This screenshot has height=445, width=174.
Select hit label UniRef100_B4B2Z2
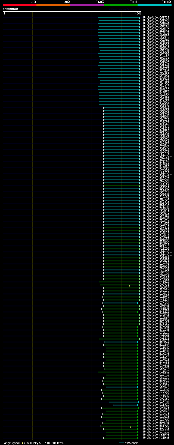(x=156, y=312)
